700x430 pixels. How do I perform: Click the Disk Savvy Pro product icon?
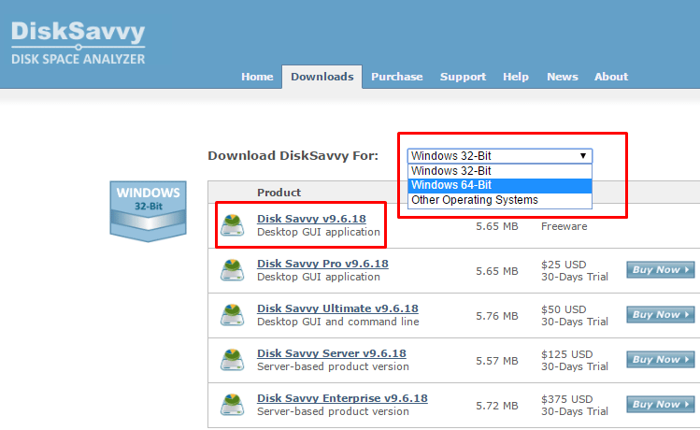coord(232,270)
